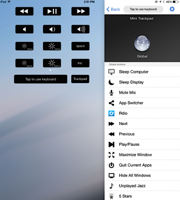
Task: Open the Trackpad button
Action: click(x=80, y=79)
